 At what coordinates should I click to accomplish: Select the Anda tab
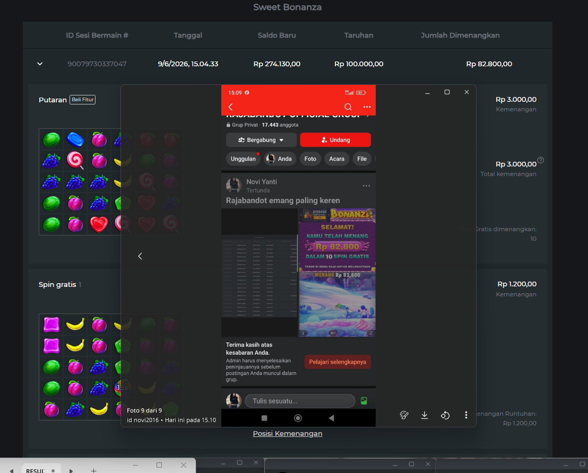(x=280, y=159)
